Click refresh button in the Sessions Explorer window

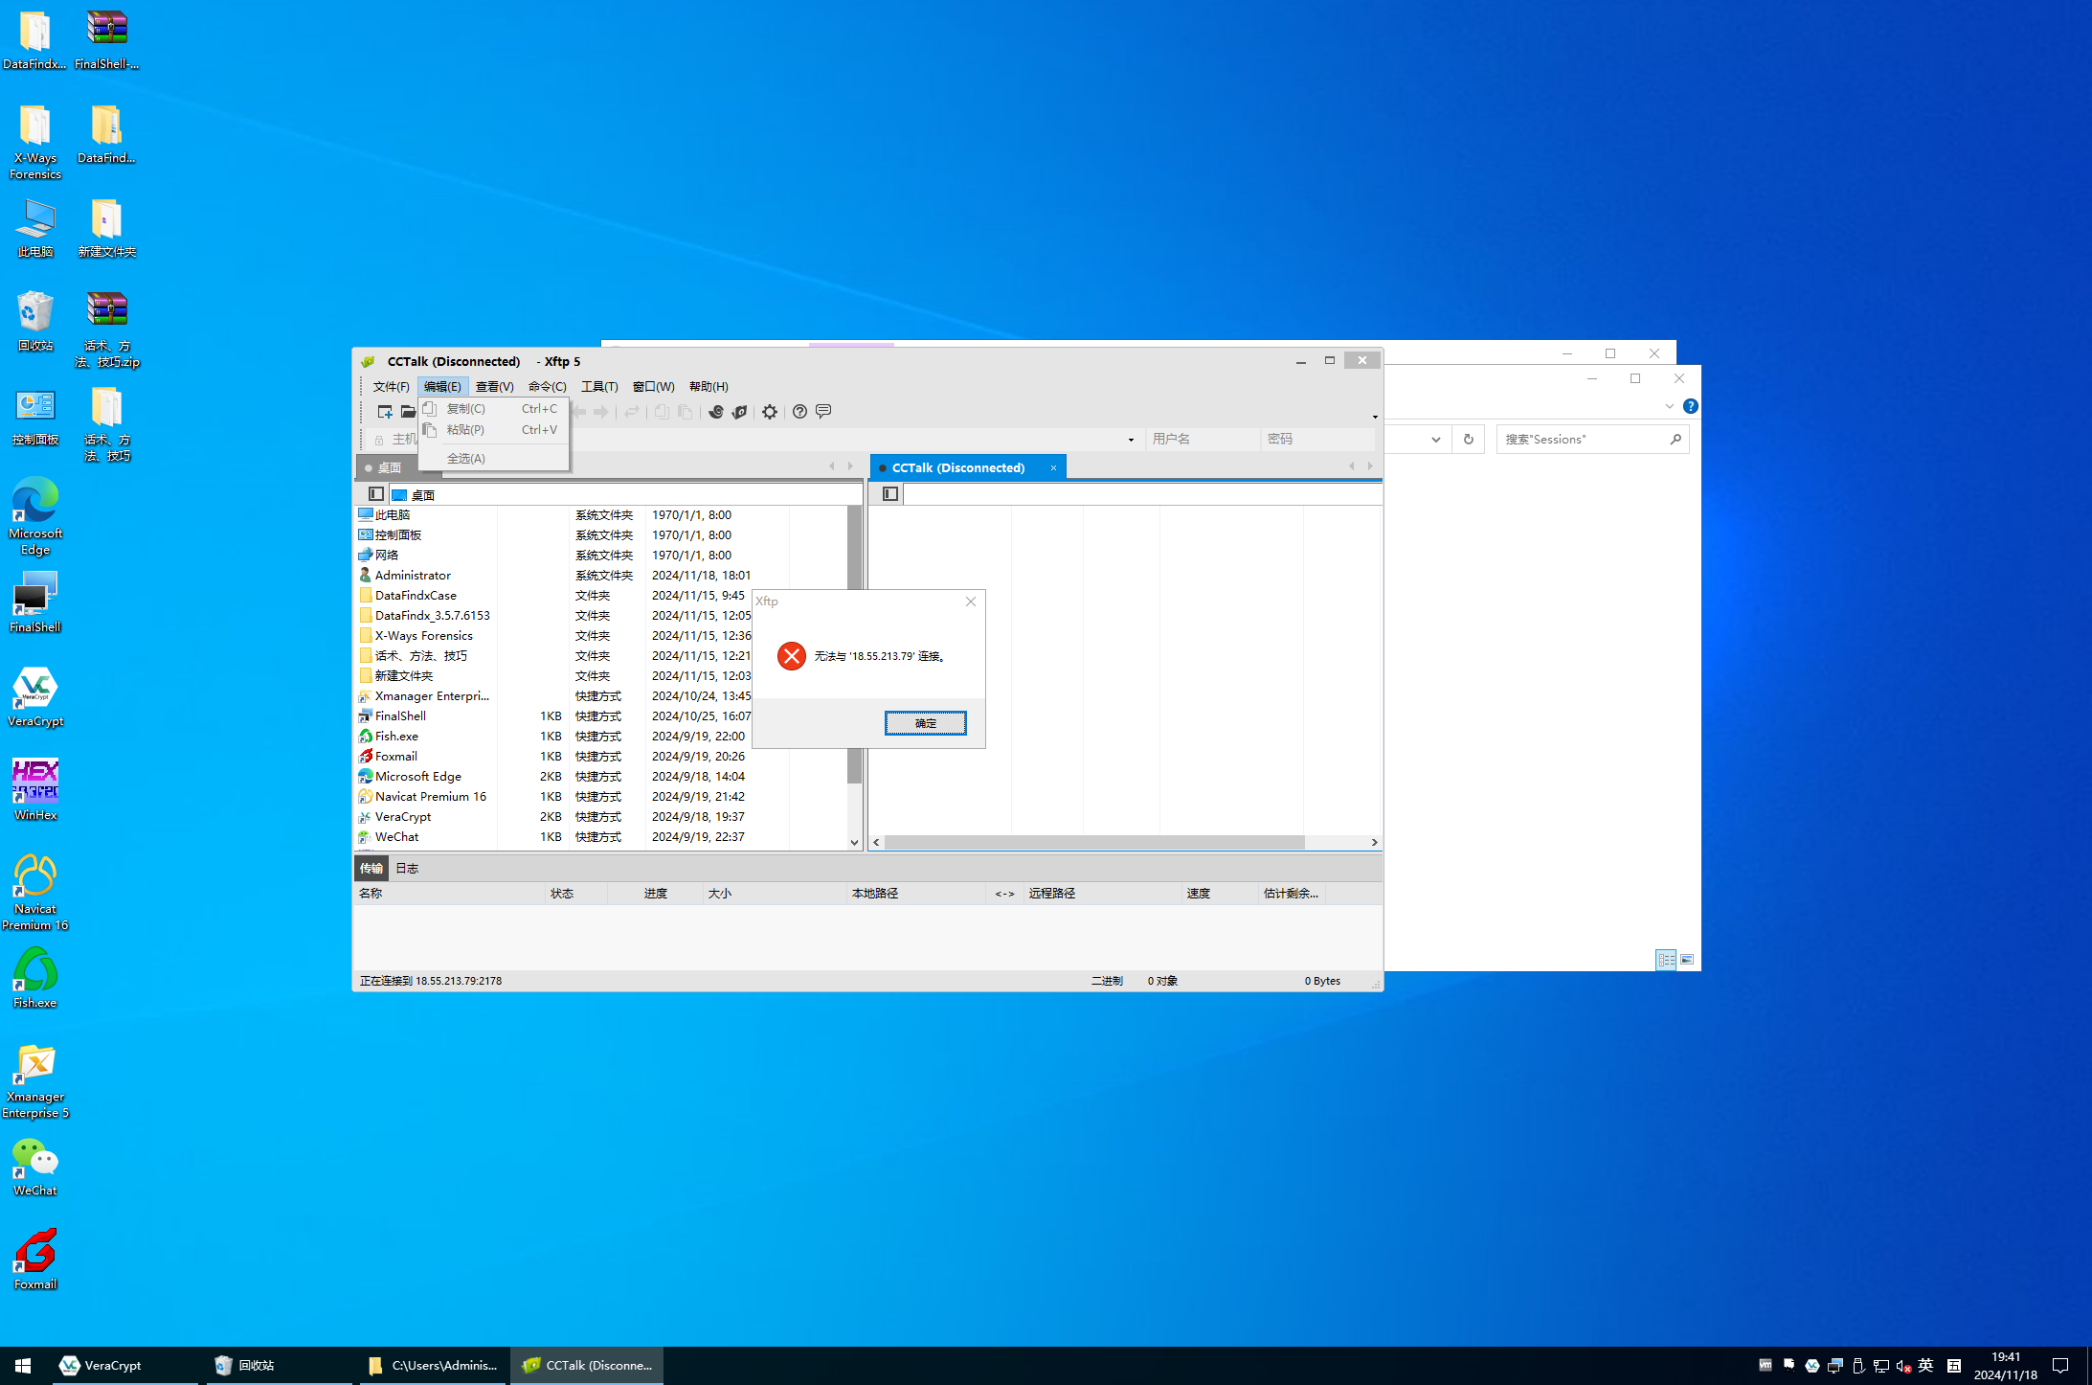1469,440
